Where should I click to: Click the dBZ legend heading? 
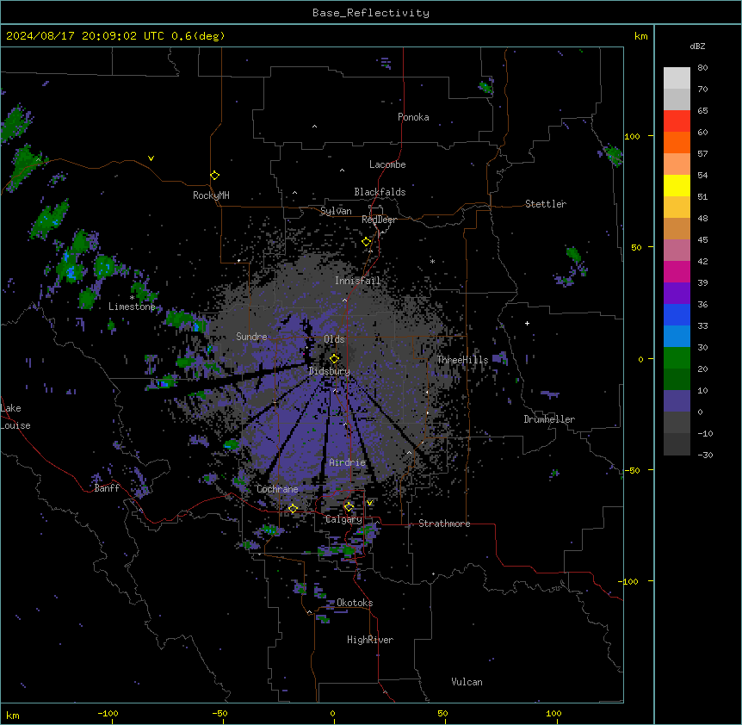pyautogui.click(x=697, y=46)
